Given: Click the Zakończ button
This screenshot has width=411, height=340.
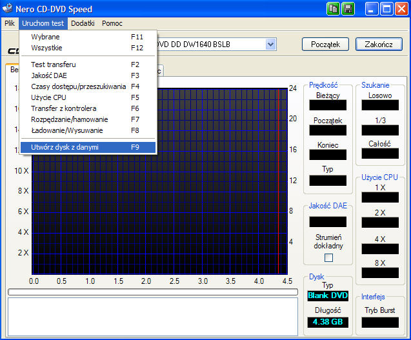Looking at the screenshot, I should click(379, 45).
